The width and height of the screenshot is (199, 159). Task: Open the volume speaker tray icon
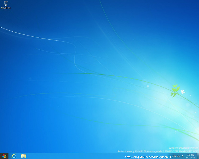click(179, 156)
